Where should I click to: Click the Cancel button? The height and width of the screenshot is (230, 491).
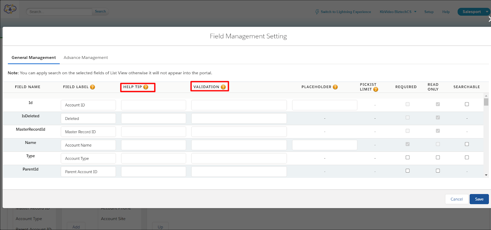[x=457, y=199]
